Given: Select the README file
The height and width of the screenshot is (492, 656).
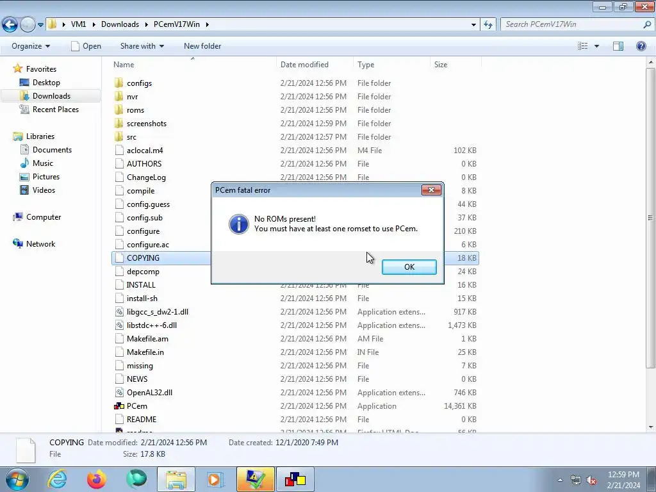Looking at the screenshot, I should pyautogui.click(x=142, y=419).
